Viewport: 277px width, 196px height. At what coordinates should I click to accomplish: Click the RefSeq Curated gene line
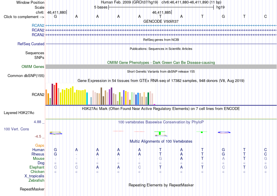pyautogui.click(x=161, y=44)
